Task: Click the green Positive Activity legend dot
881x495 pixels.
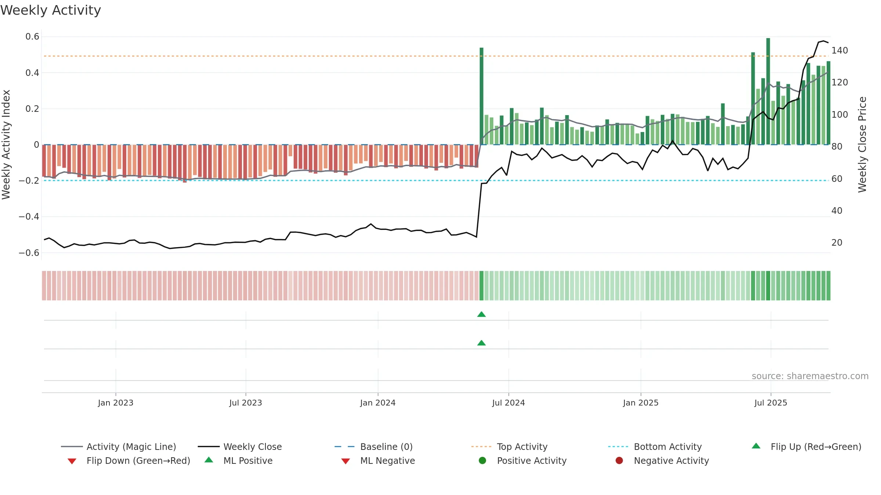Action: coord(483,461)
